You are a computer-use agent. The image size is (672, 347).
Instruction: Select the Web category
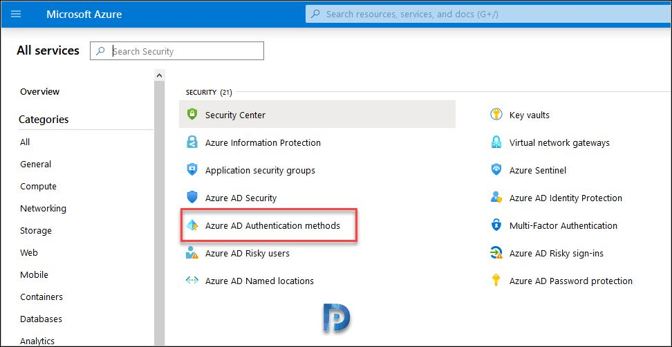29,252
